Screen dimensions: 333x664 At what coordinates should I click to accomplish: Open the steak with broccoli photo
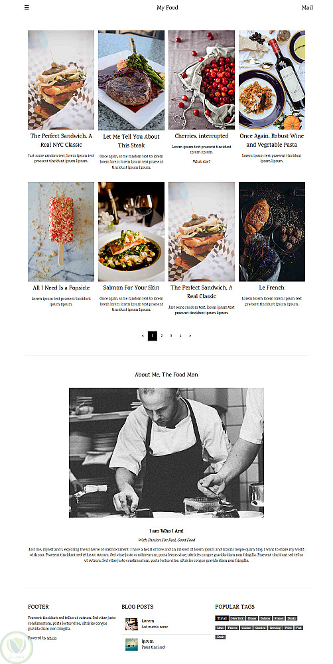tap(131, 80)
